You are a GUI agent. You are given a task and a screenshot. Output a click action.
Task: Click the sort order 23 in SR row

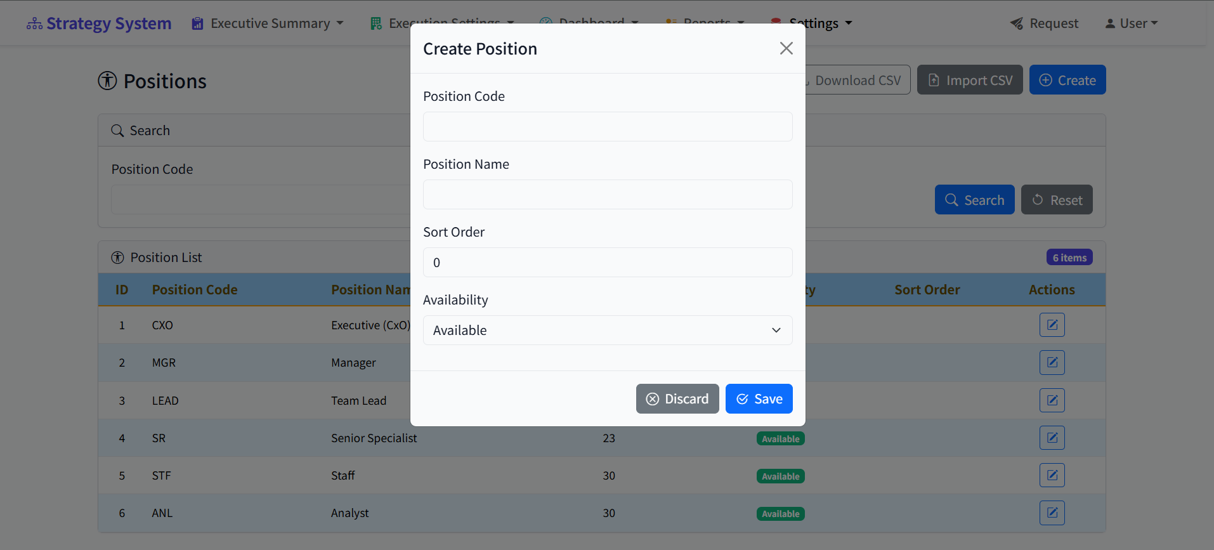609,438
